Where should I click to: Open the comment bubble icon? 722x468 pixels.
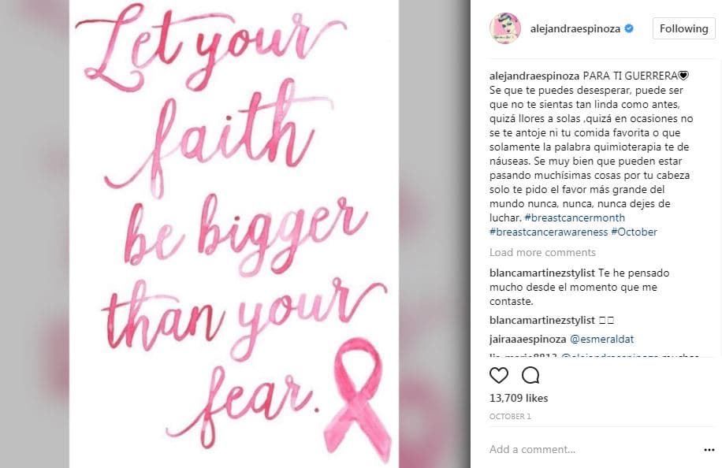coord(530,376)
